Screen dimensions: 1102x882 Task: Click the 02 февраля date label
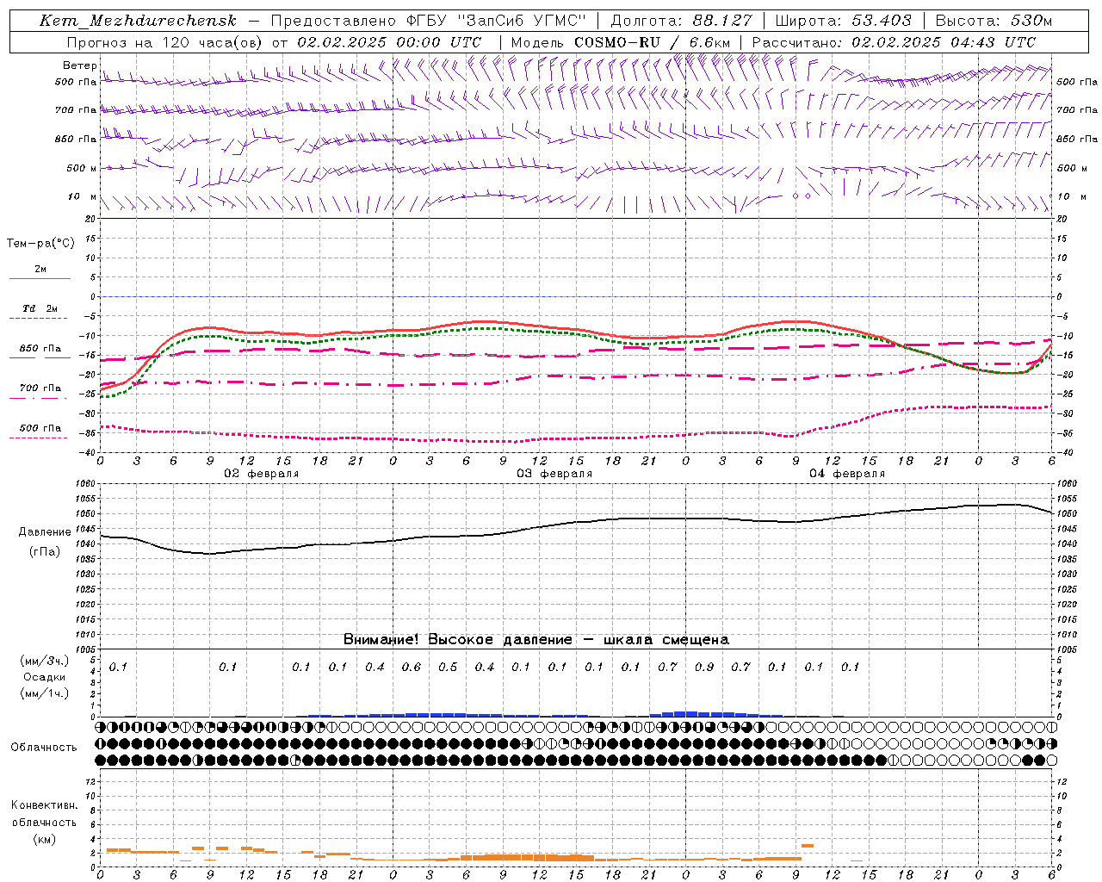pyautogui.click(x=262, y=474)
